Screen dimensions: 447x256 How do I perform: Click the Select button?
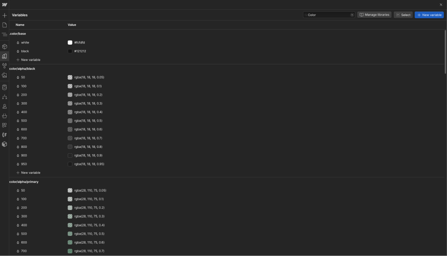click(x=403, y=15)
